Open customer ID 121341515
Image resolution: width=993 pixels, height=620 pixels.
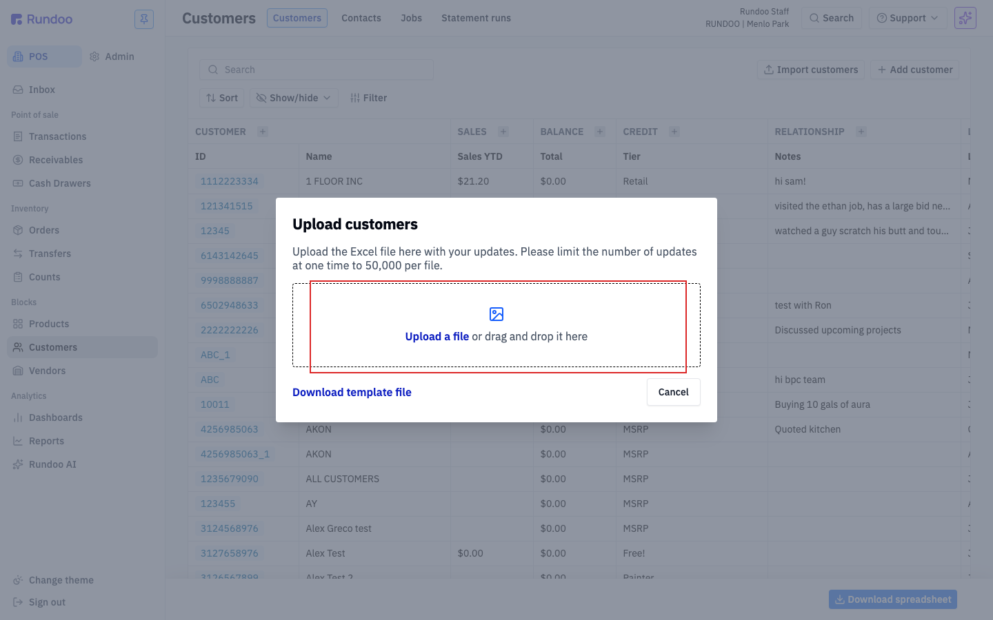(x=227, y=206)
